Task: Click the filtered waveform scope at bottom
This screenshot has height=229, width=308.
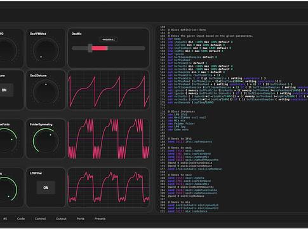Action: point(109,188)
